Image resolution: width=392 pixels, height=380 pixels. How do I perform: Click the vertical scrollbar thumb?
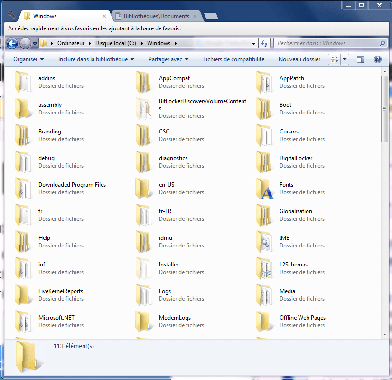click(384, 109)
